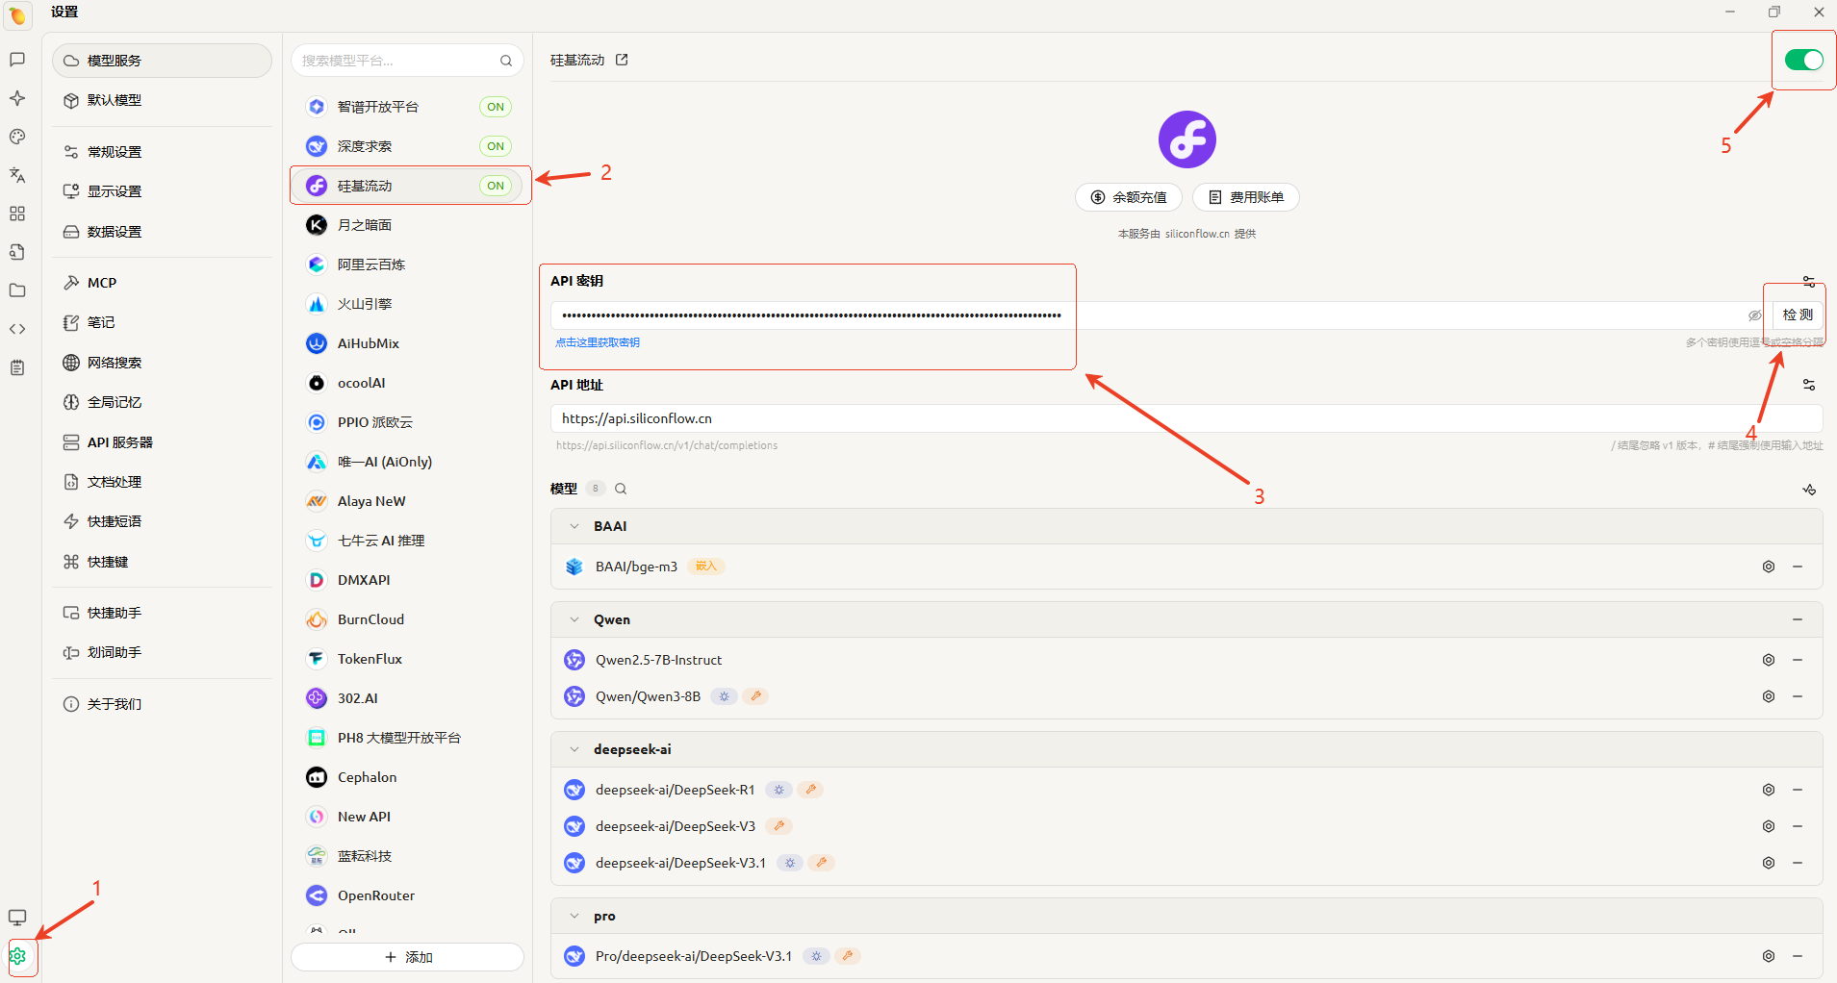Open settings gear in bottom-left sidebar
This screenshot has height=983, width=1837.
coord(17,956)
